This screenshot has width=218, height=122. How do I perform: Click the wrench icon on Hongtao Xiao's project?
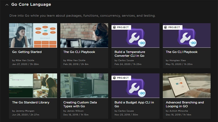(185, 37)
